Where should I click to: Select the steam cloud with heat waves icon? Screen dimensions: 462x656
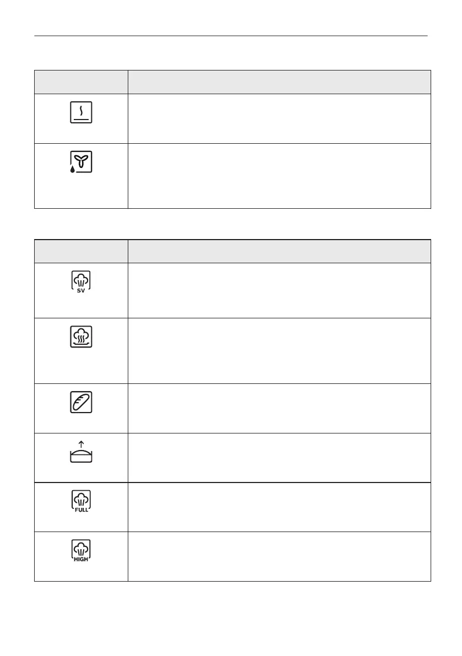tap(81, 337)
